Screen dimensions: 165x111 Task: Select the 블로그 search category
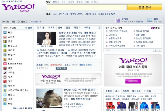(x=56, y=2)
